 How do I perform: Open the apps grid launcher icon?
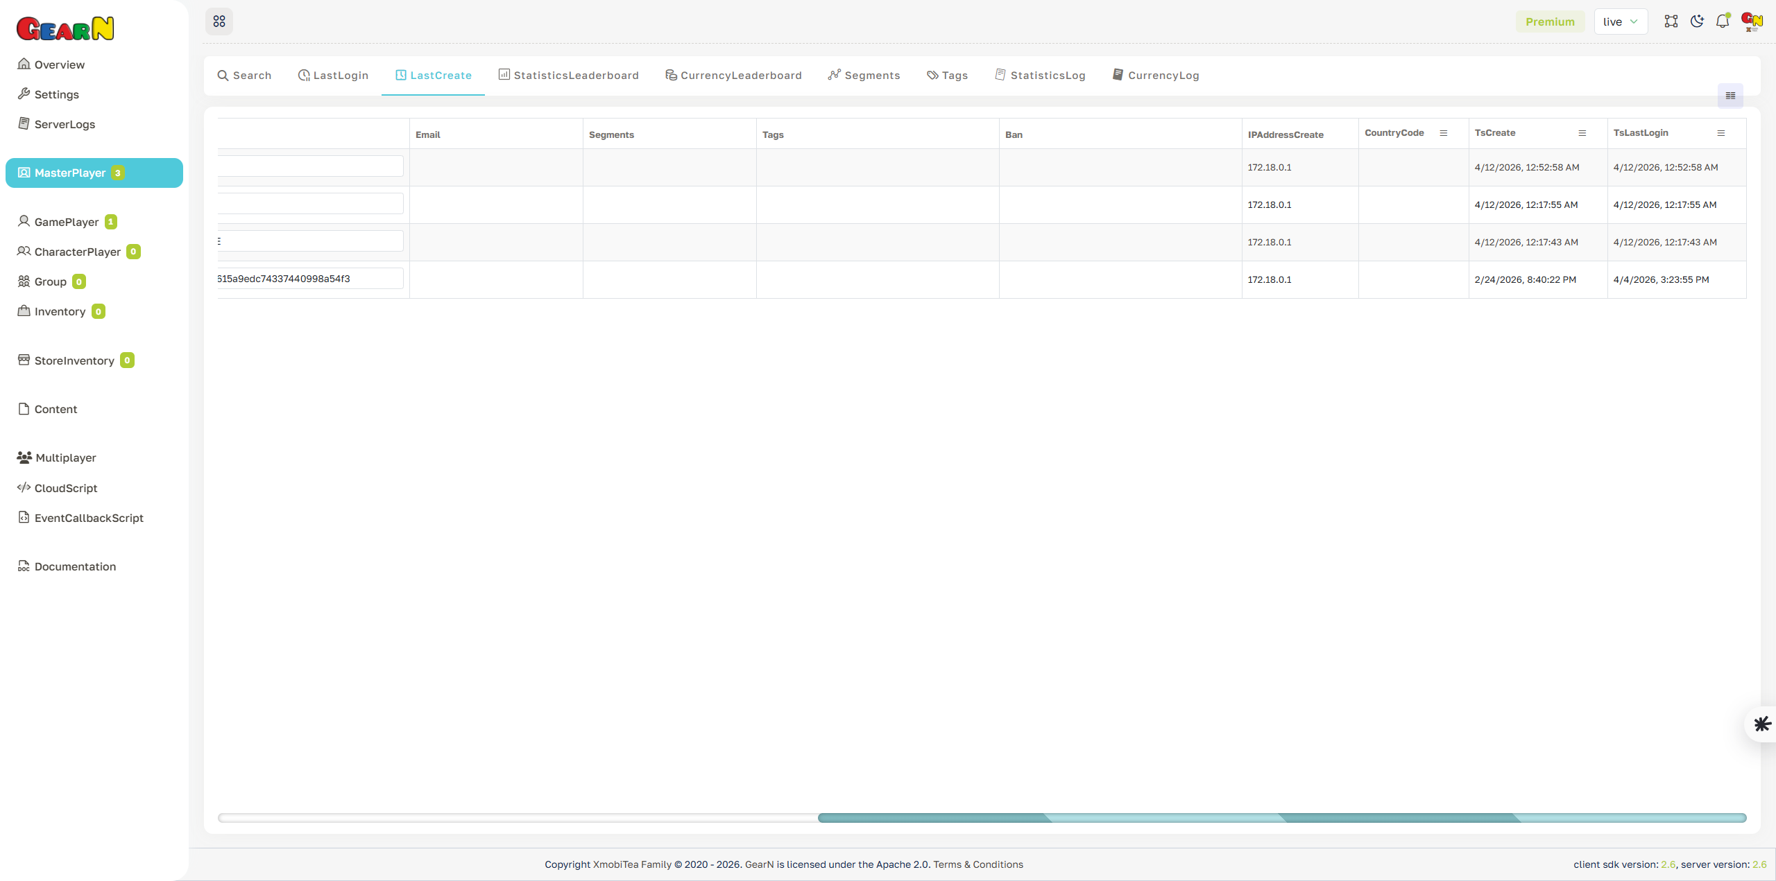point(219,21)
